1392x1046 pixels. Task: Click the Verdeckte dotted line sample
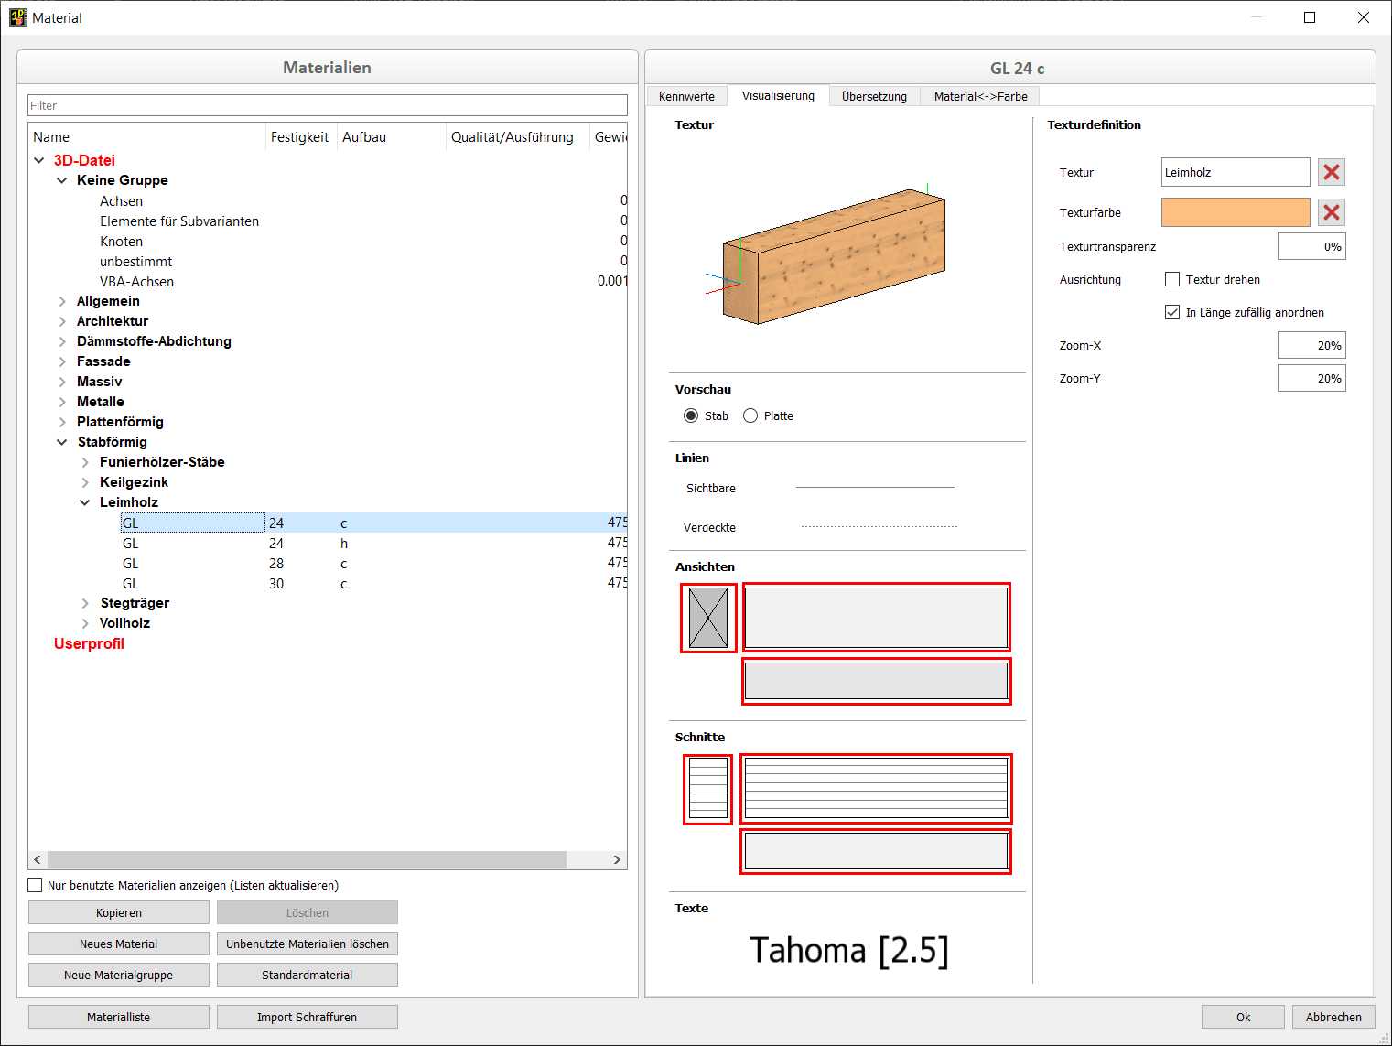[x=879, y=527]
